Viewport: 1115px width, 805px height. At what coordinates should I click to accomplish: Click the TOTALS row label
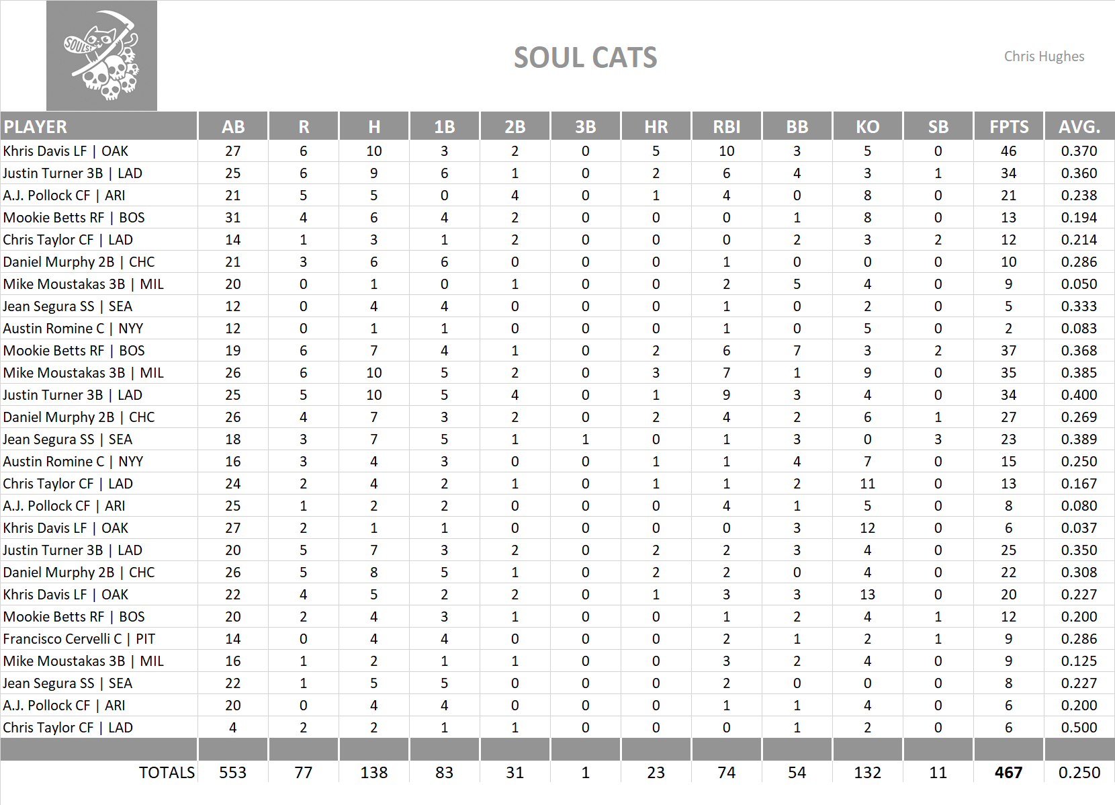[x=167, y=773]
